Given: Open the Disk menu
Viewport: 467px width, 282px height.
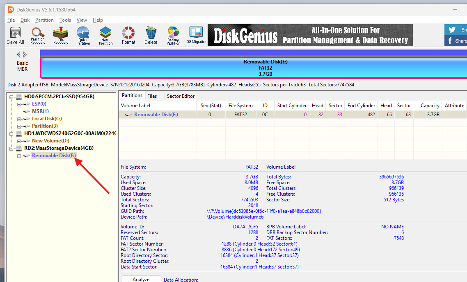Looking at the screenshot, I should click(x=25, y=20).
